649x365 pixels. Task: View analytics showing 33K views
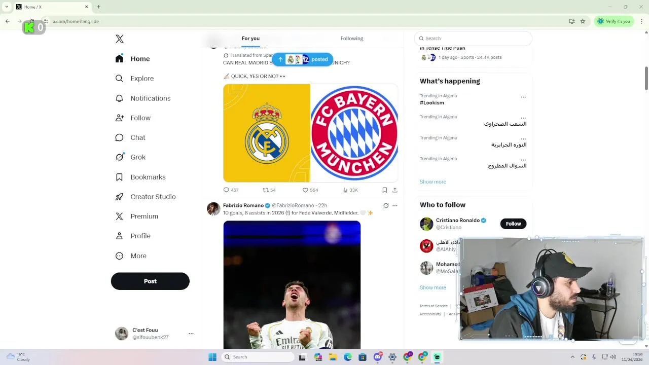click(x=350, y=190)
